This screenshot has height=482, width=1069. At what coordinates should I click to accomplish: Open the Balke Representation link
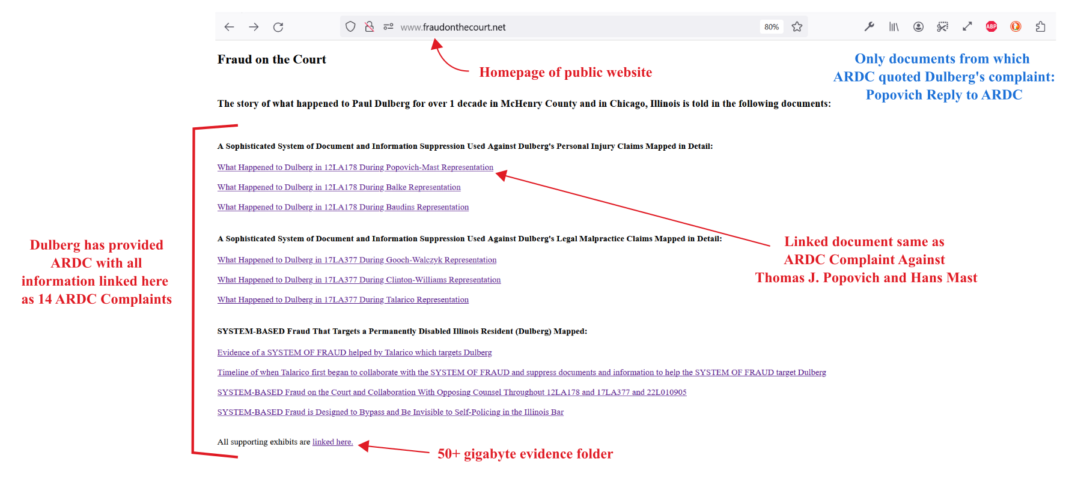[339, 187]
